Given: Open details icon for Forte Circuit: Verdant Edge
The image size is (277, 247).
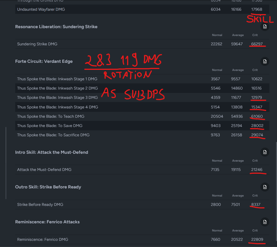Looking at the screenshot, I should [265, 61].
